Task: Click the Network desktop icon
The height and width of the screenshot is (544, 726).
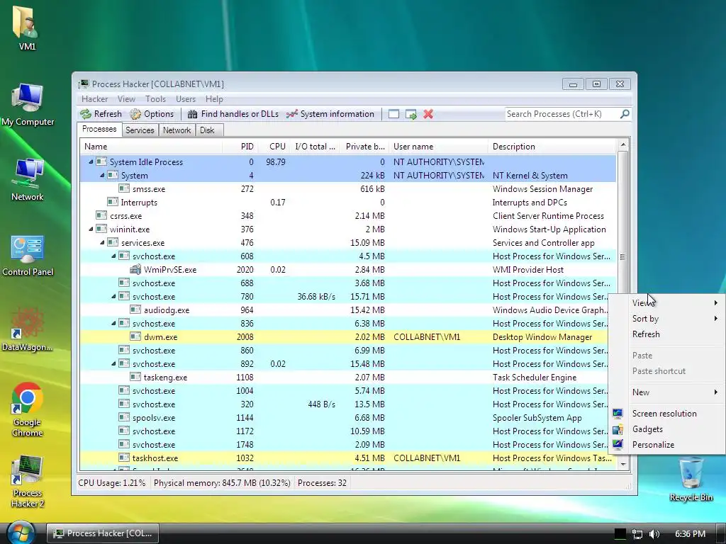Action: 28,179
